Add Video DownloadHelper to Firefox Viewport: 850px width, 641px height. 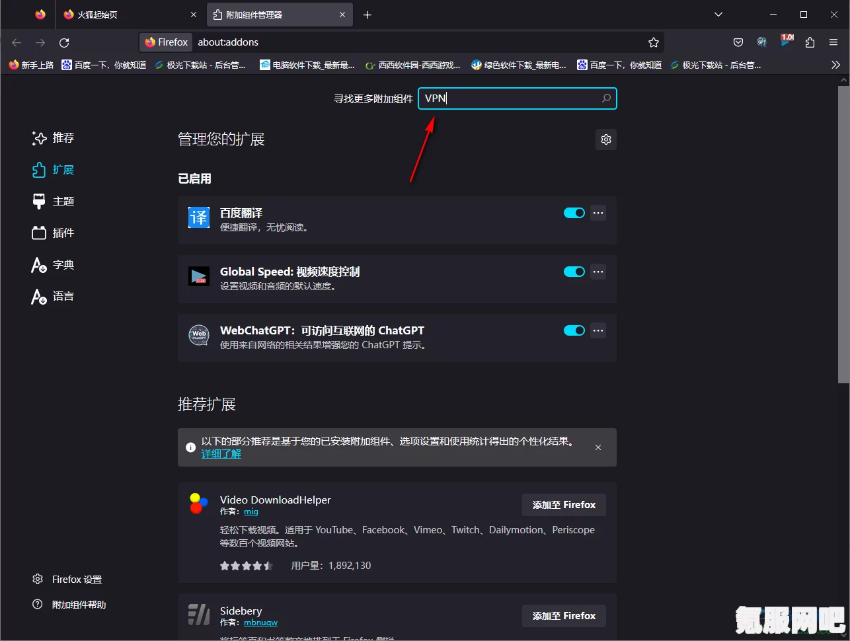pyautogui.click(x=564, y=505)
